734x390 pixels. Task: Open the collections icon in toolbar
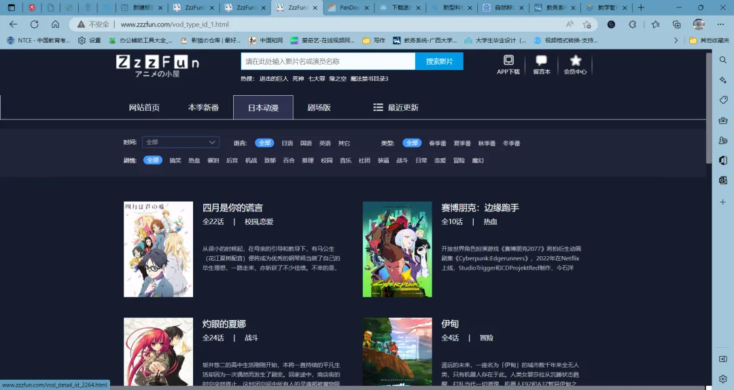coord(676,24)
